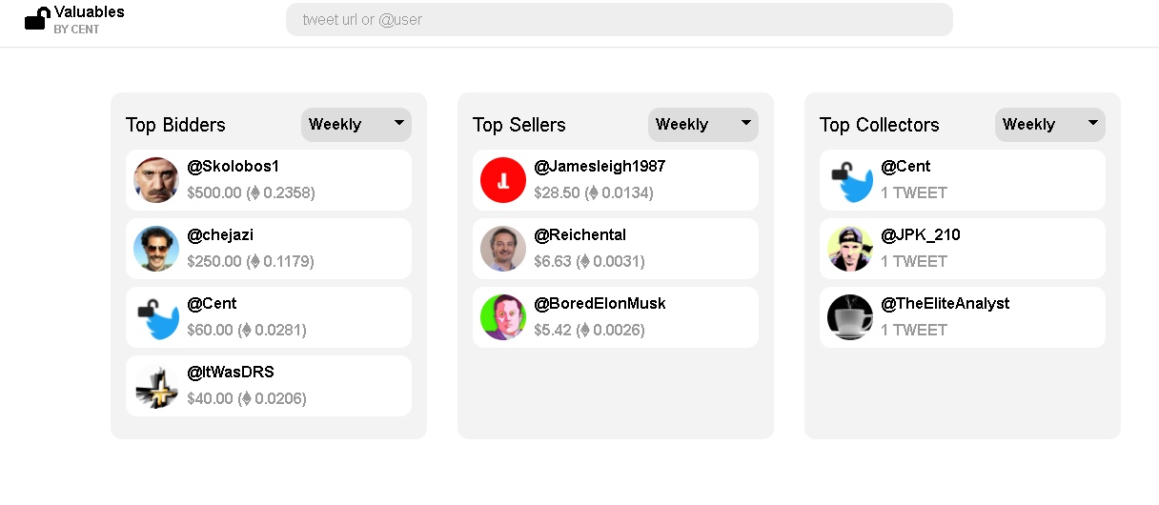Image resolution: width=1159 pixels, height=505 pixels.
Task: Focus the tweet url or @user search field
Action: click(620, 19)
